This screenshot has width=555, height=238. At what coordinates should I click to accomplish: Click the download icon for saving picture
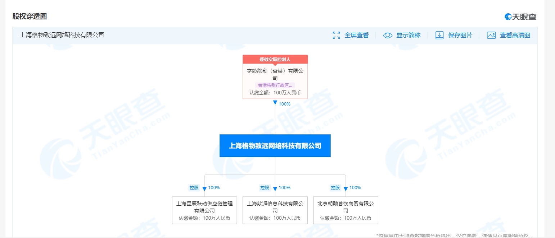pyautogui.click(x=439, y=35)
